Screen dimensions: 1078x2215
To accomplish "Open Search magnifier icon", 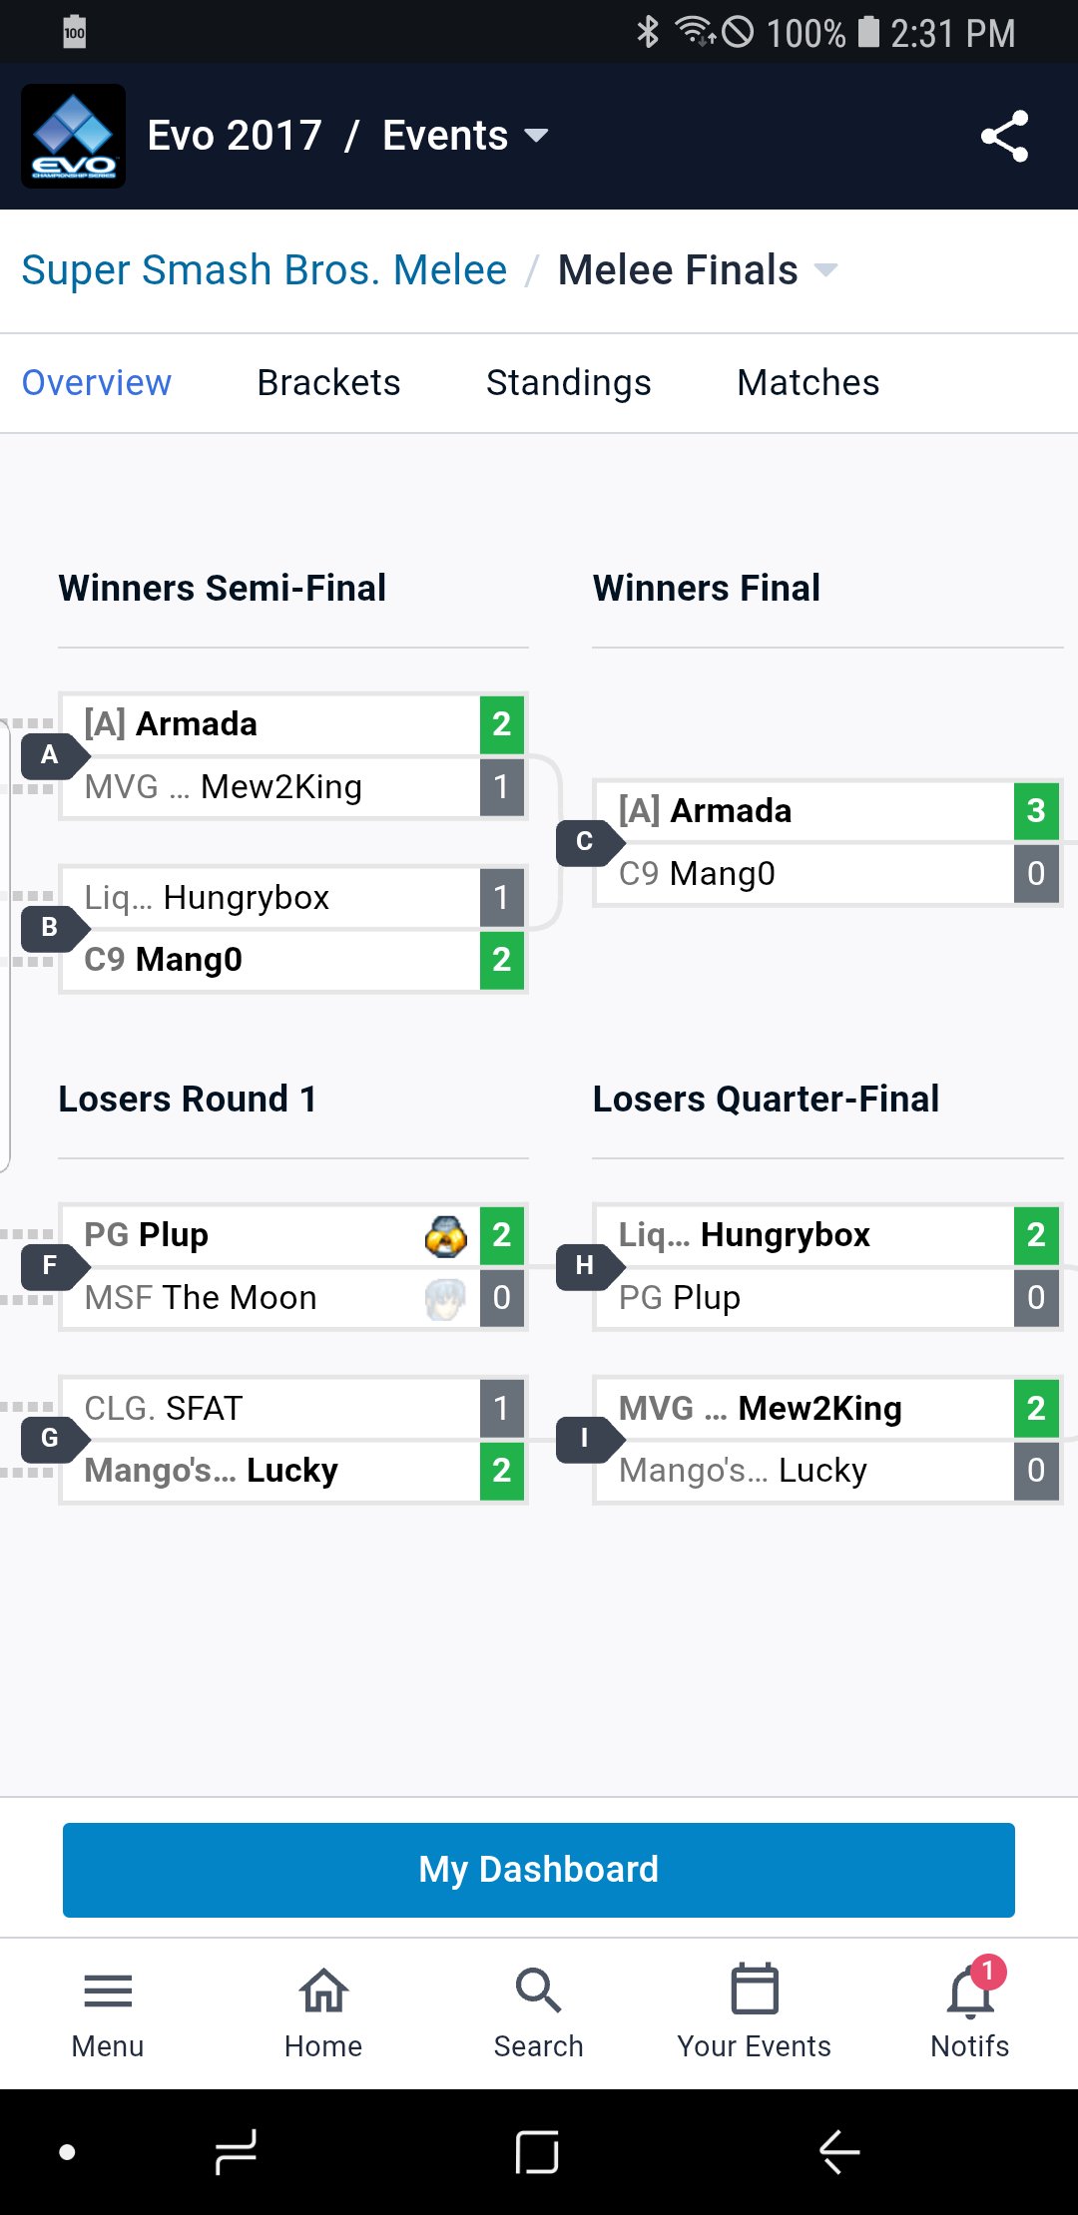I will click(538, 1991).
